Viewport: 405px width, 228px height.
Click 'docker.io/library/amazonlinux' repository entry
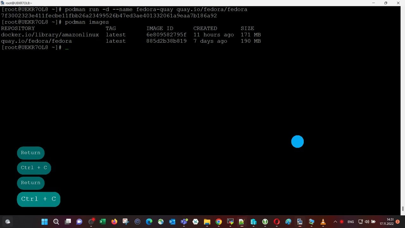[x=50, y=35]
